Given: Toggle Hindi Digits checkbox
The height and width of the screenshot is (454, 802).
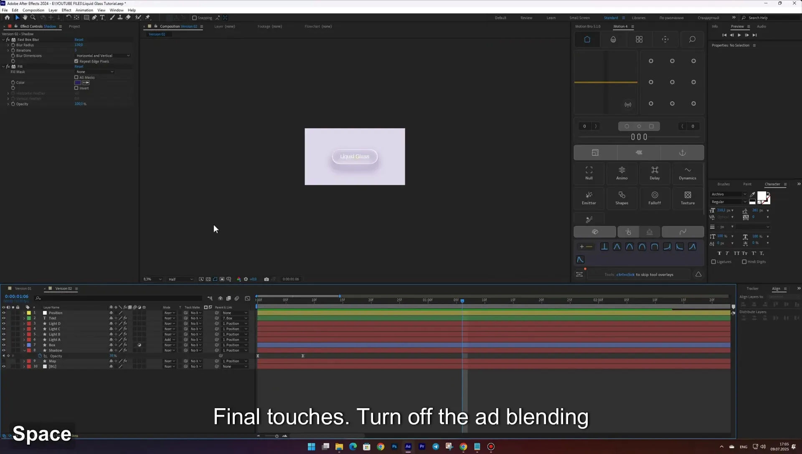Looking at the screenshot, I should [744, 262].
